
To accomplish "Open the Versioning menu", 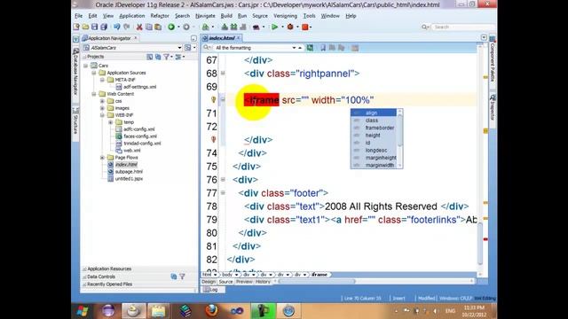I will point(285,16).
